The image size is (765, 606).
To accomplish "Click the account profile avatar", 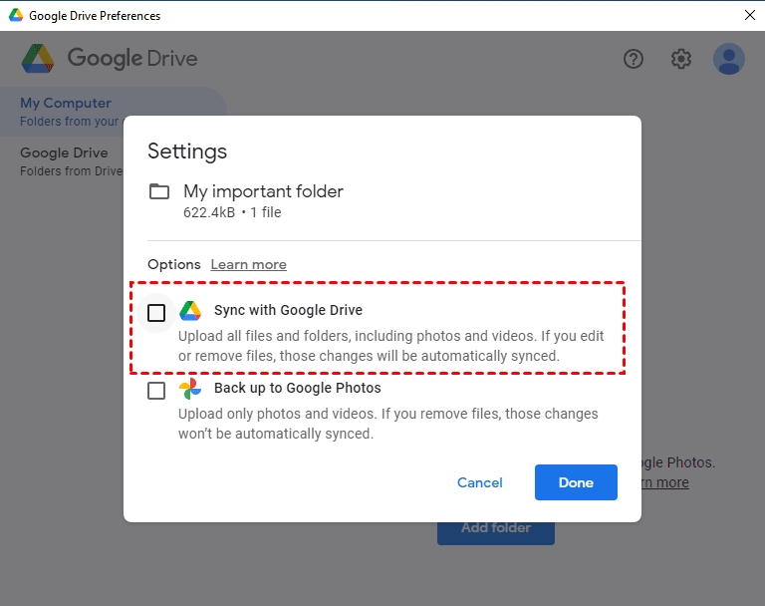I will pos(729,59).
